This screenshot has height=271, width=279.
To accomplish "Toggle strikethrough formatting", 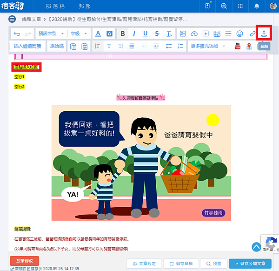I will (157, 34).
